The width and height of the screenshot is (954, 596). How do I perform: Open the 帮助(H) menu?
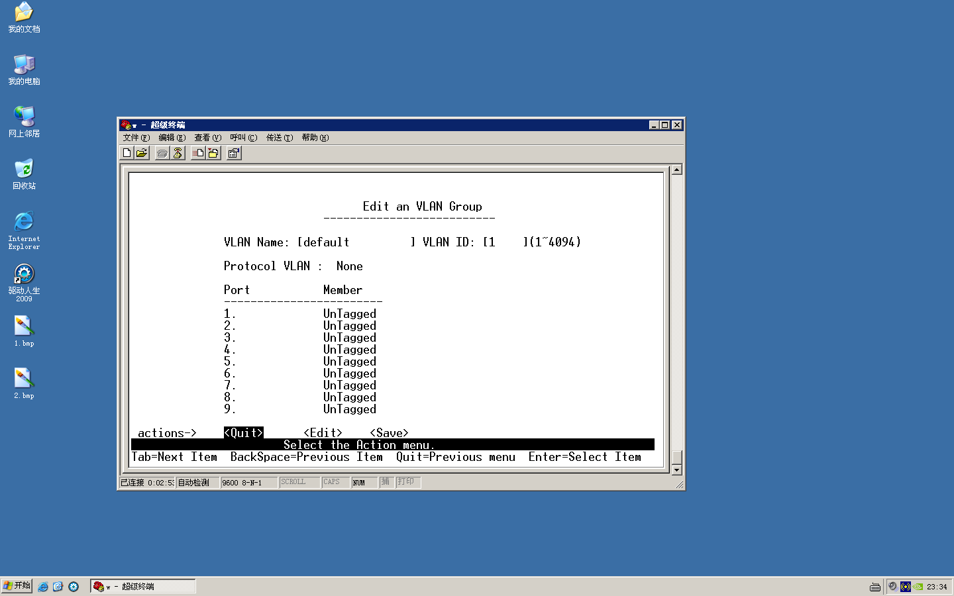click(x=315, y=138)
